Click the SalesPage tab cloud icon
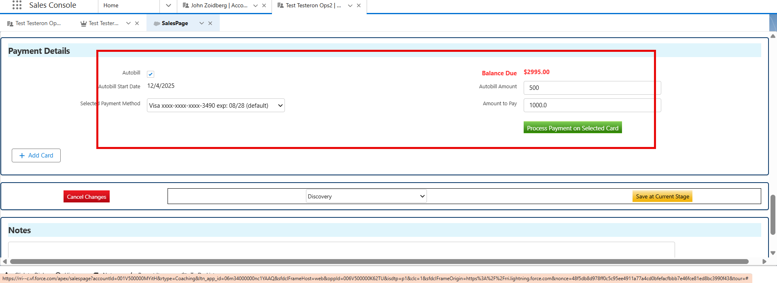The image size is (777, 283). click(157, 23)
